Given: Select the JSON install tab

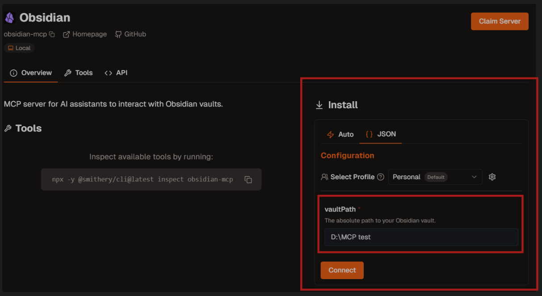Looking at the screenshot, I should [x=381, y=134].
